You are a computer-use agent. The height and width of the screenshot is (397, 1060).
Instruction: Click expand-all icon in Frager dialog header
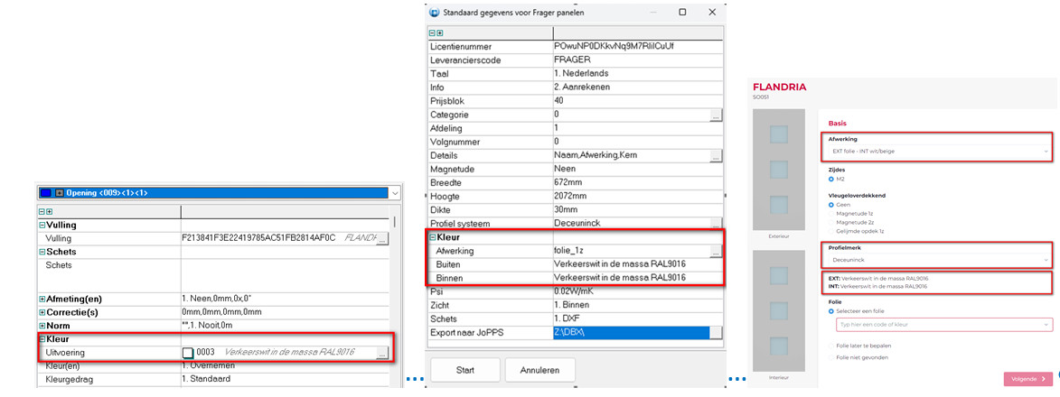point(439,32)
